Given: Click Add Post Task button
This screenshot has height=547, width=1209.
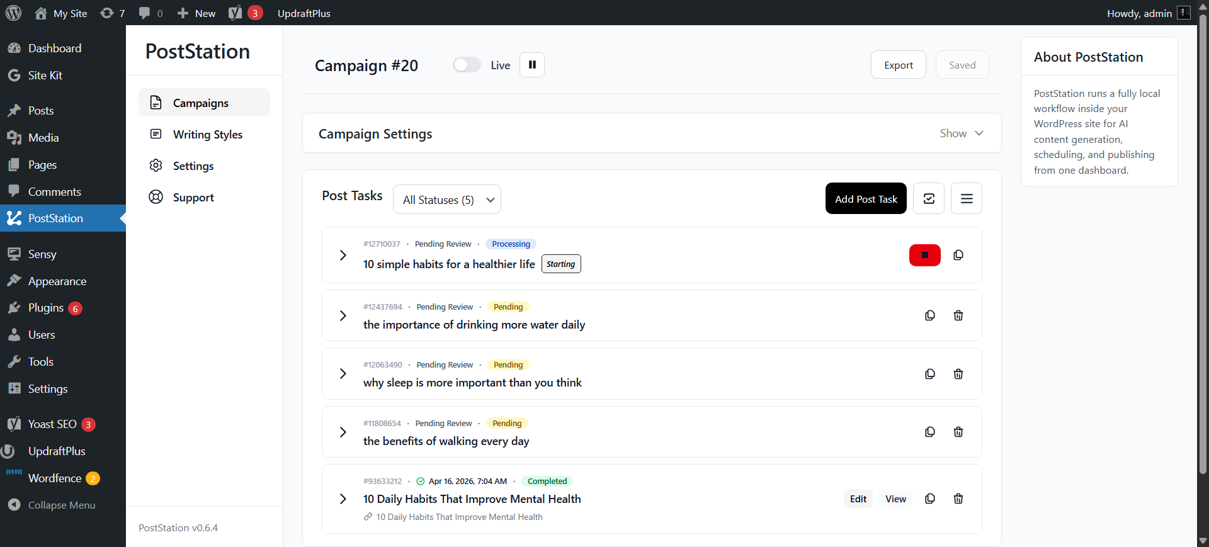Looking at the screenshot, I should coord(866,198).
